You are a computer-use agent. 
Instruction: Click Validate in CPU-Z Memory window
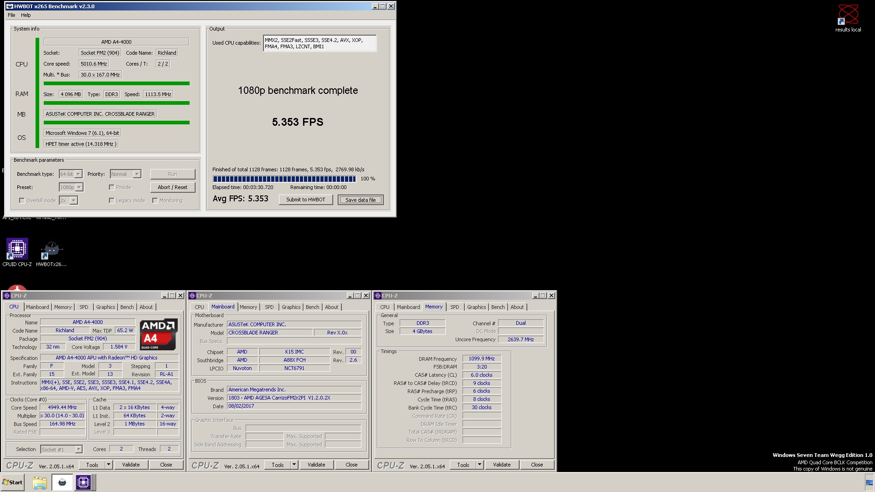pyautogui.click(x=502, y=465)
